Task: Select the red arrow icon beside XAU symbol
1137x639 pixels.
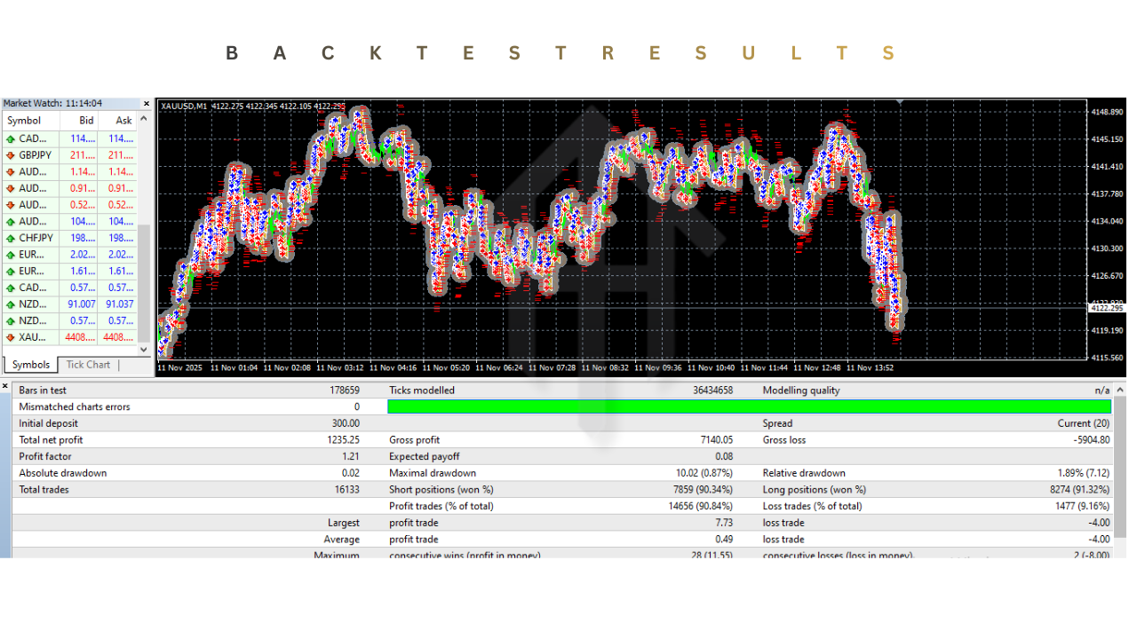Action: pyautogui.click(x=11, y=337)
